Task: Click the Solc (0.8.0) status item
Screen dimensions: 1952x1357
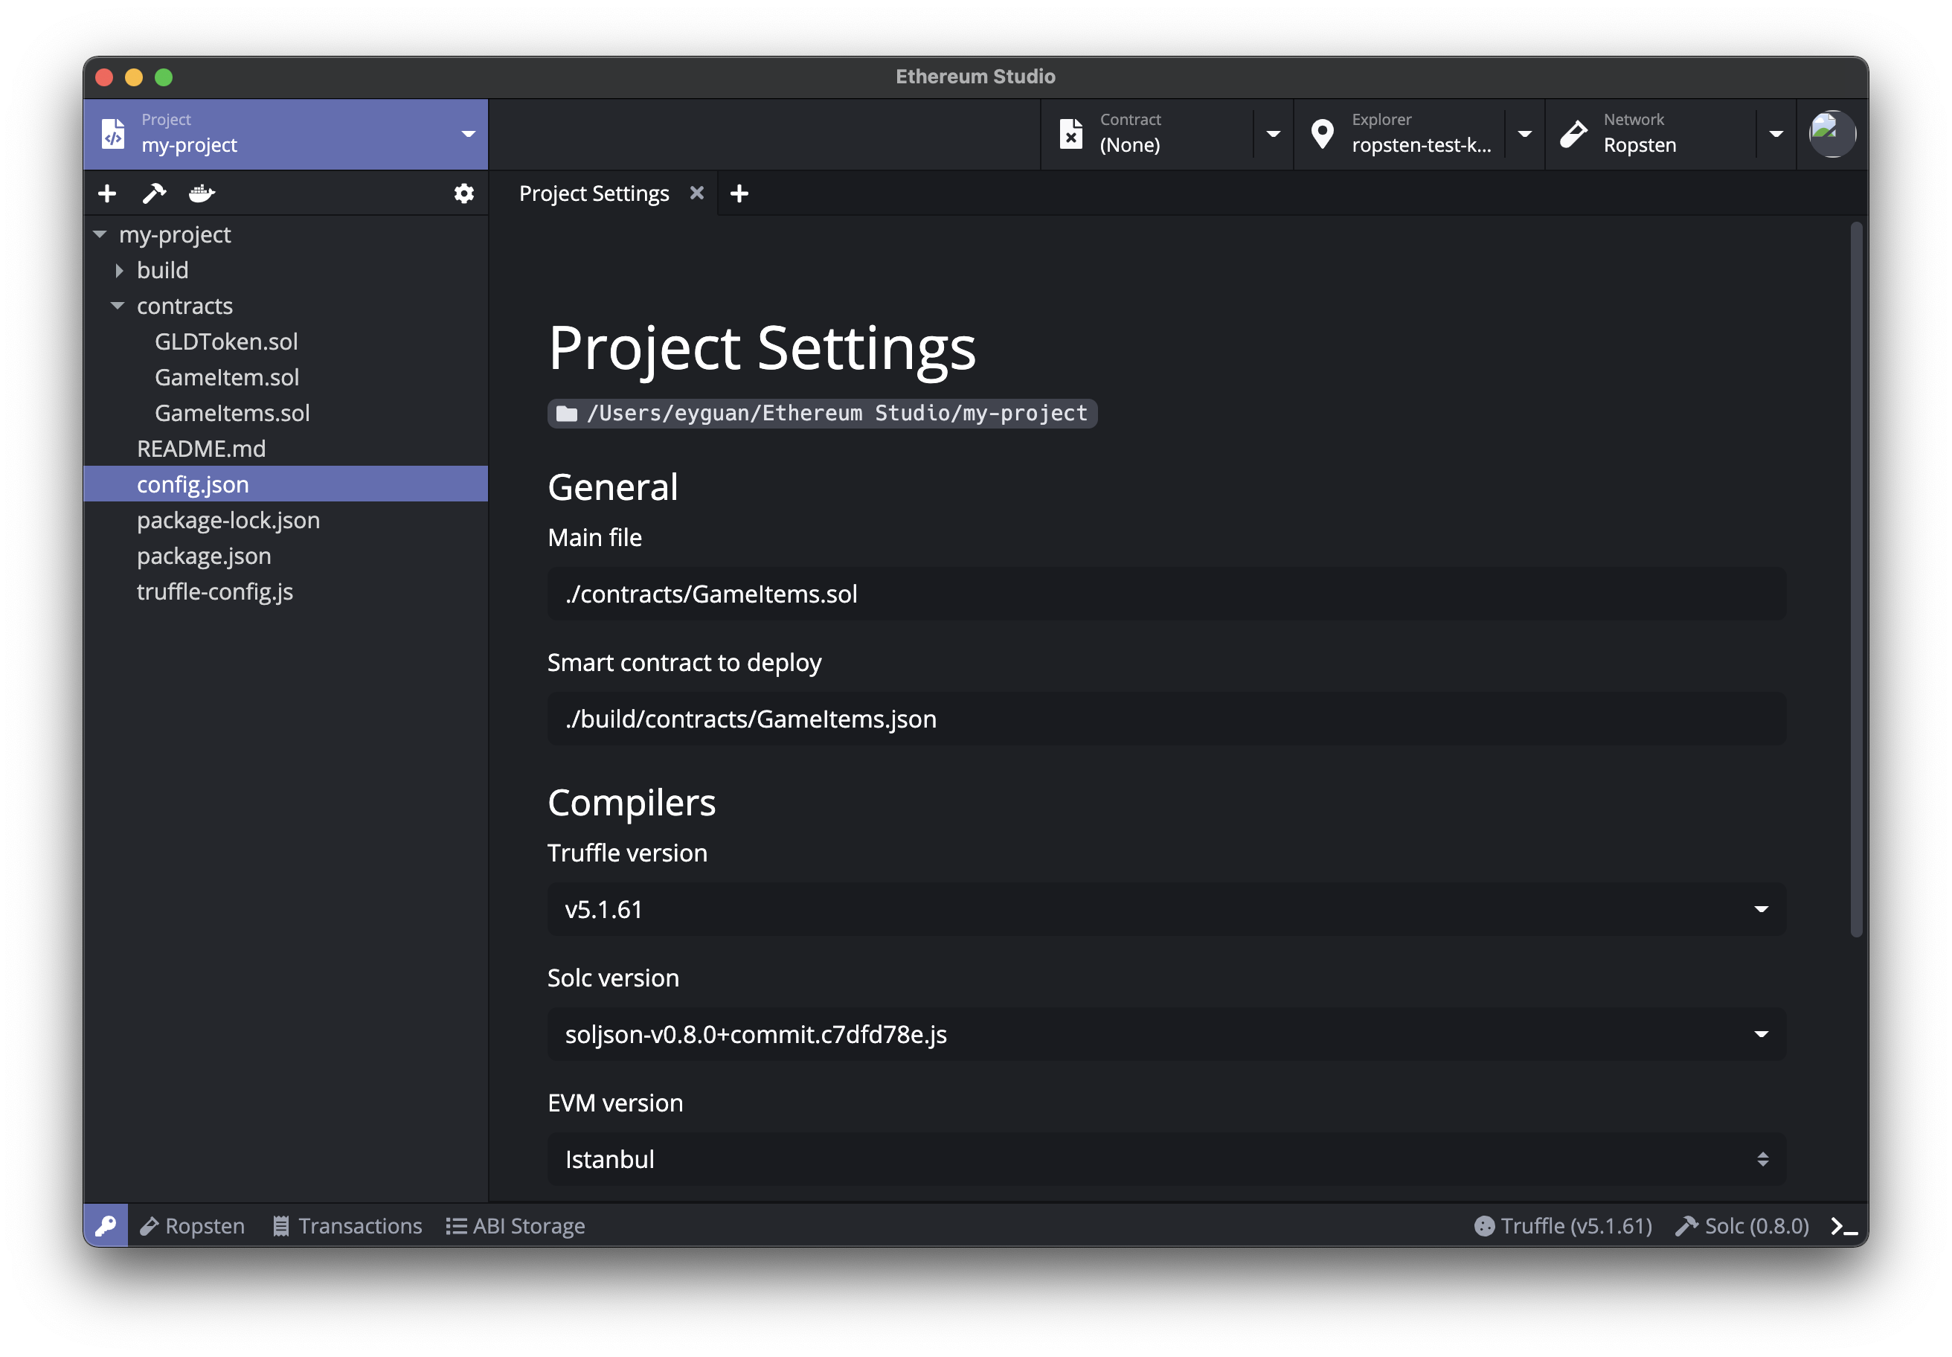Action: click(x=1742, y=1226)
